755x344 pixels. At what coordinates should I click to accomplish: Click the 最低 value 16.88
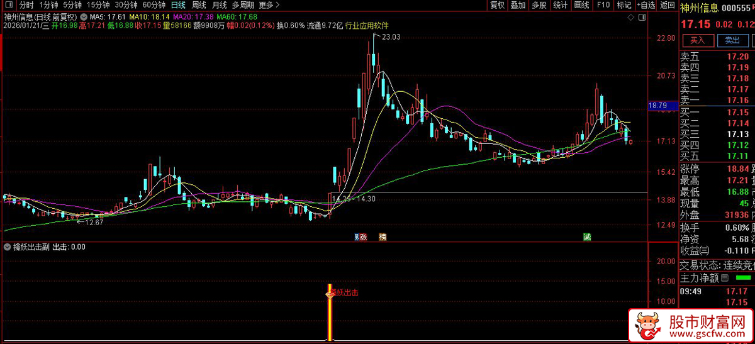point(738,191)
